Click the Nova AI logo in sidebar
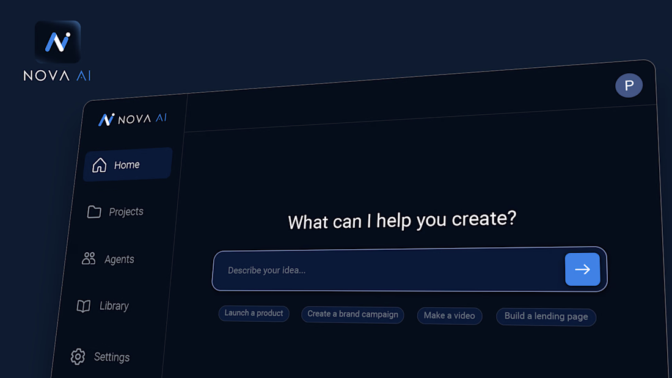Screen dimensions: 672x378 [x=132, y=118]
